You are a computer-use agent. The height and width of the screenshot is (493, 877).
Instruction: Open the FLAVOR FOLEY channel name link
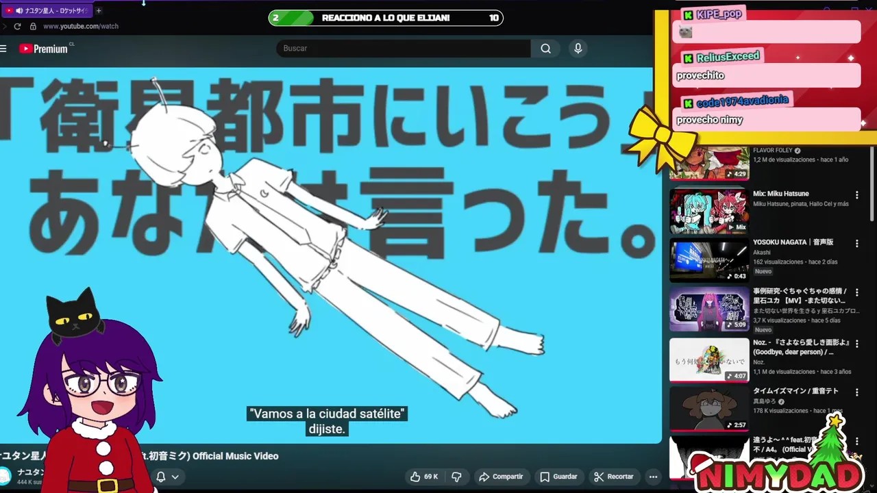coord(773,151)
